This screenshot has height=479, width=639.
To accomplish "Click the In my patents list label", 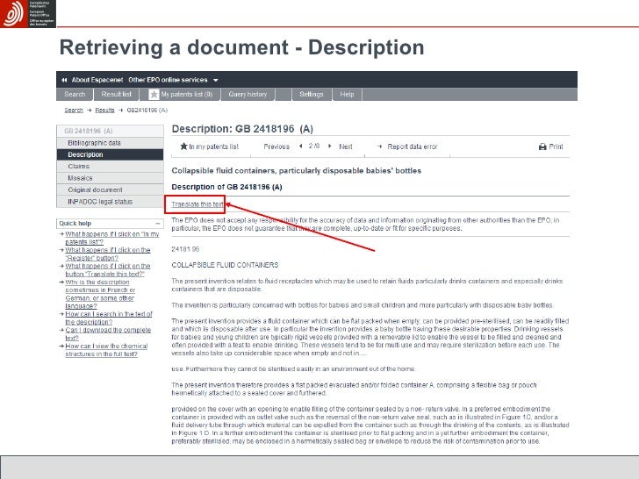I will tap(214, 147).
